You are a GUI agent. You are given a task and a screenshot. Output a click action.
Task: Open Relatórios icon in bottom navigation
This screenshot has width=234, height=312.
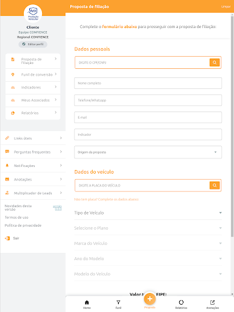click(x=181, y=305)
